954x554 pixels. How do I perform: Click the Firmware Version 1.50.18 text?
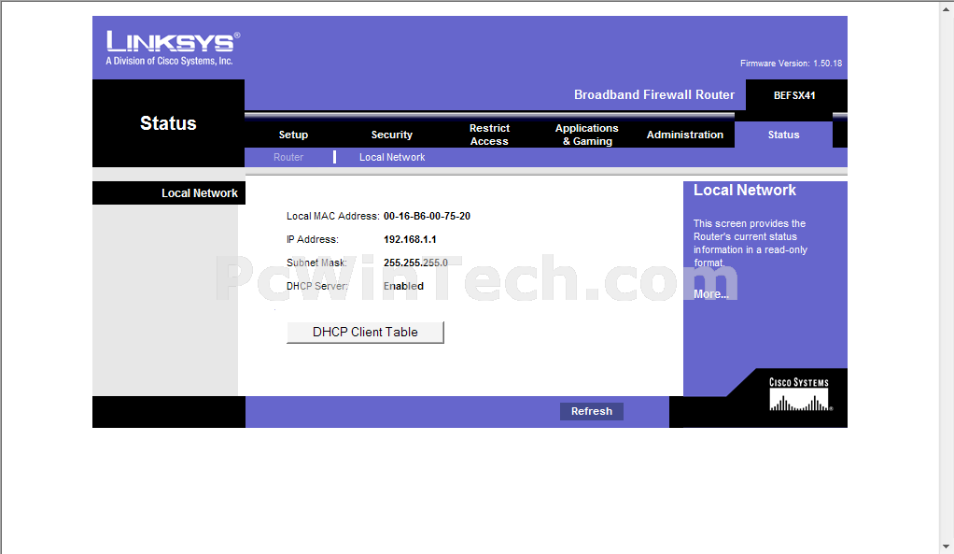click(x=791, y=64)
